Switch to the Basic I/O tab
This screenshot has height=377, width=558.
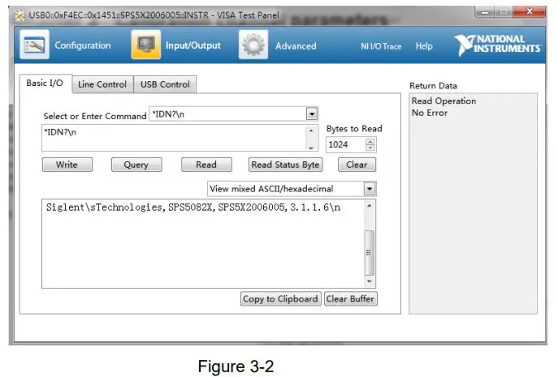[45, 84]
